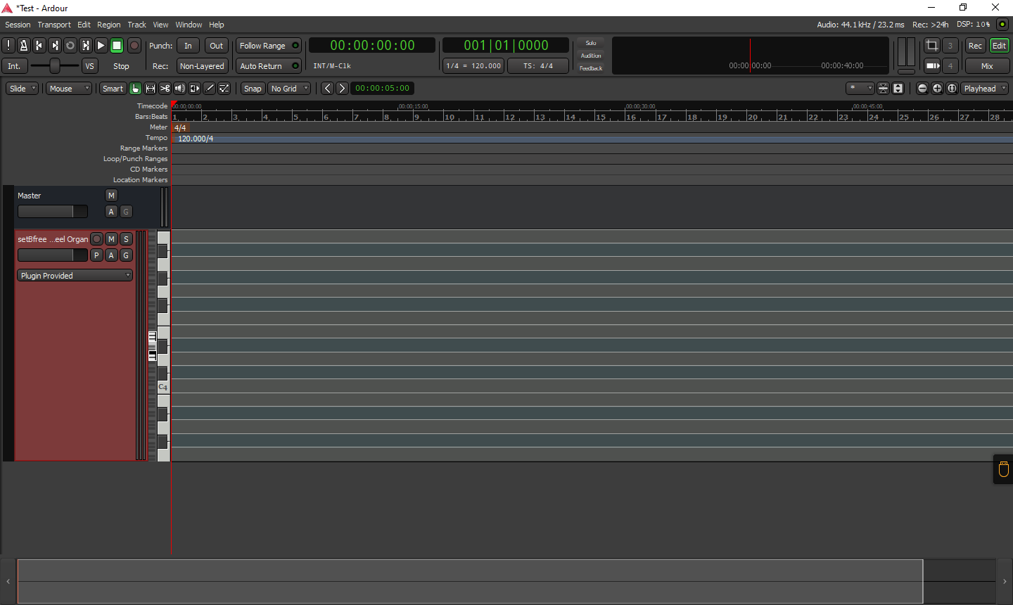Click the orange tab icon on right edge
This screenshot has height=605, width=1013.
click(x=1004, y=469)
